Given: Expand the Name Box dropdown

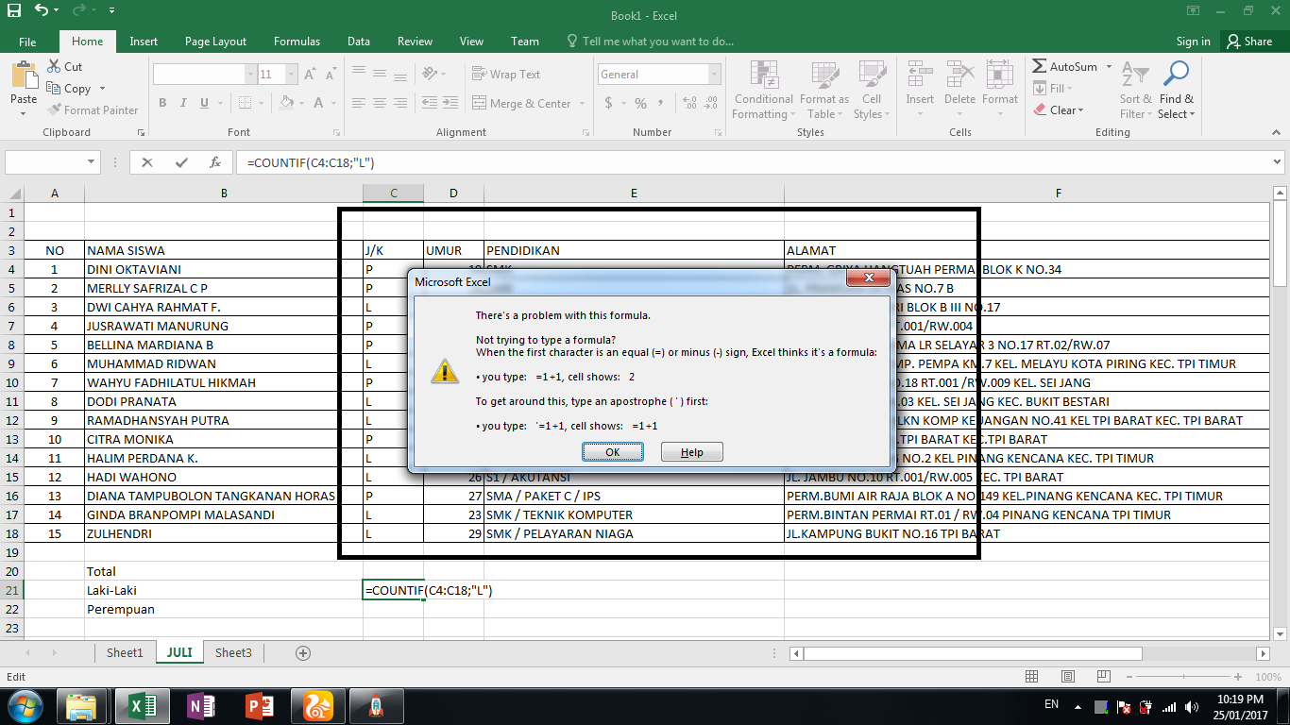Looking at the screenshot, I should [x=92, y=162].
